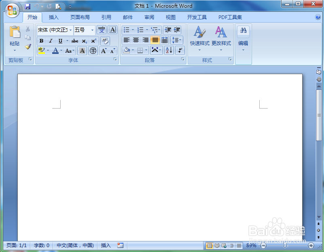Click inside the blank document page
Screen dimensions: 324x252
160,157
